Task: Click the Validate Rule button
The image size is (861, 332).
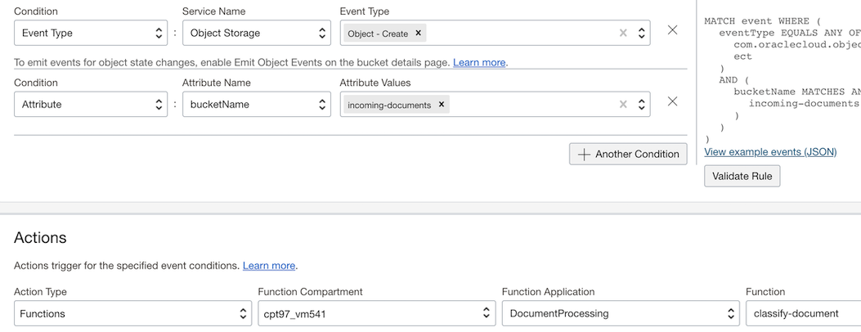Action: (x=742, y=176)
